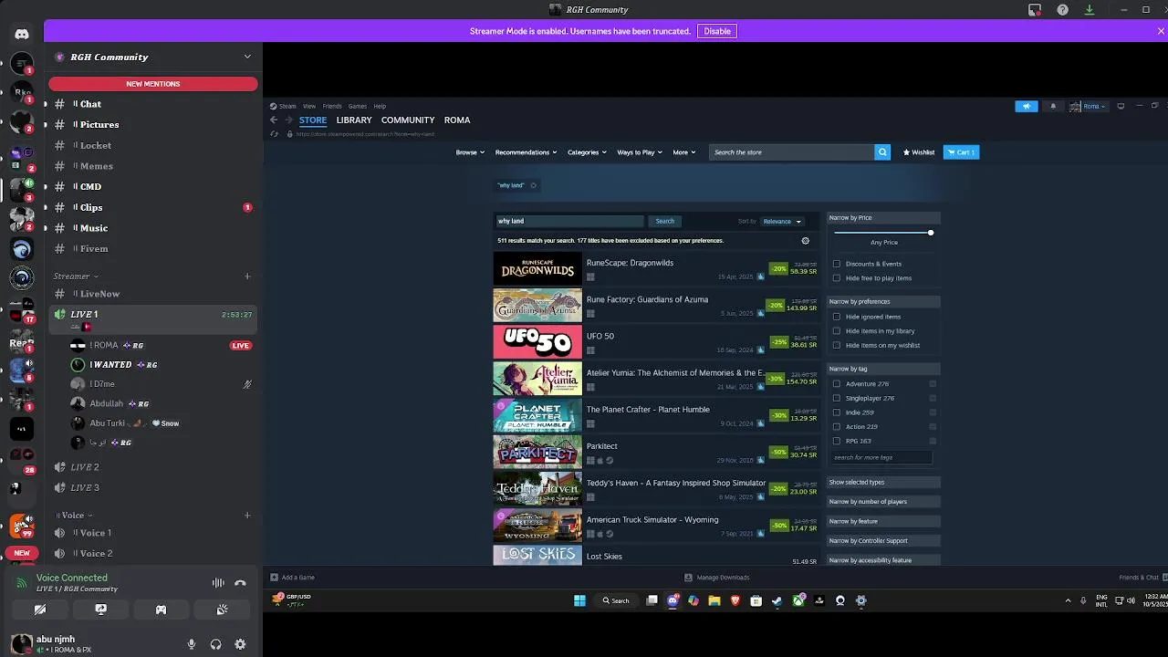This screenshot has width=1168, height=657.
Task: Open the Windows Start menu
Action: [579, 600]
